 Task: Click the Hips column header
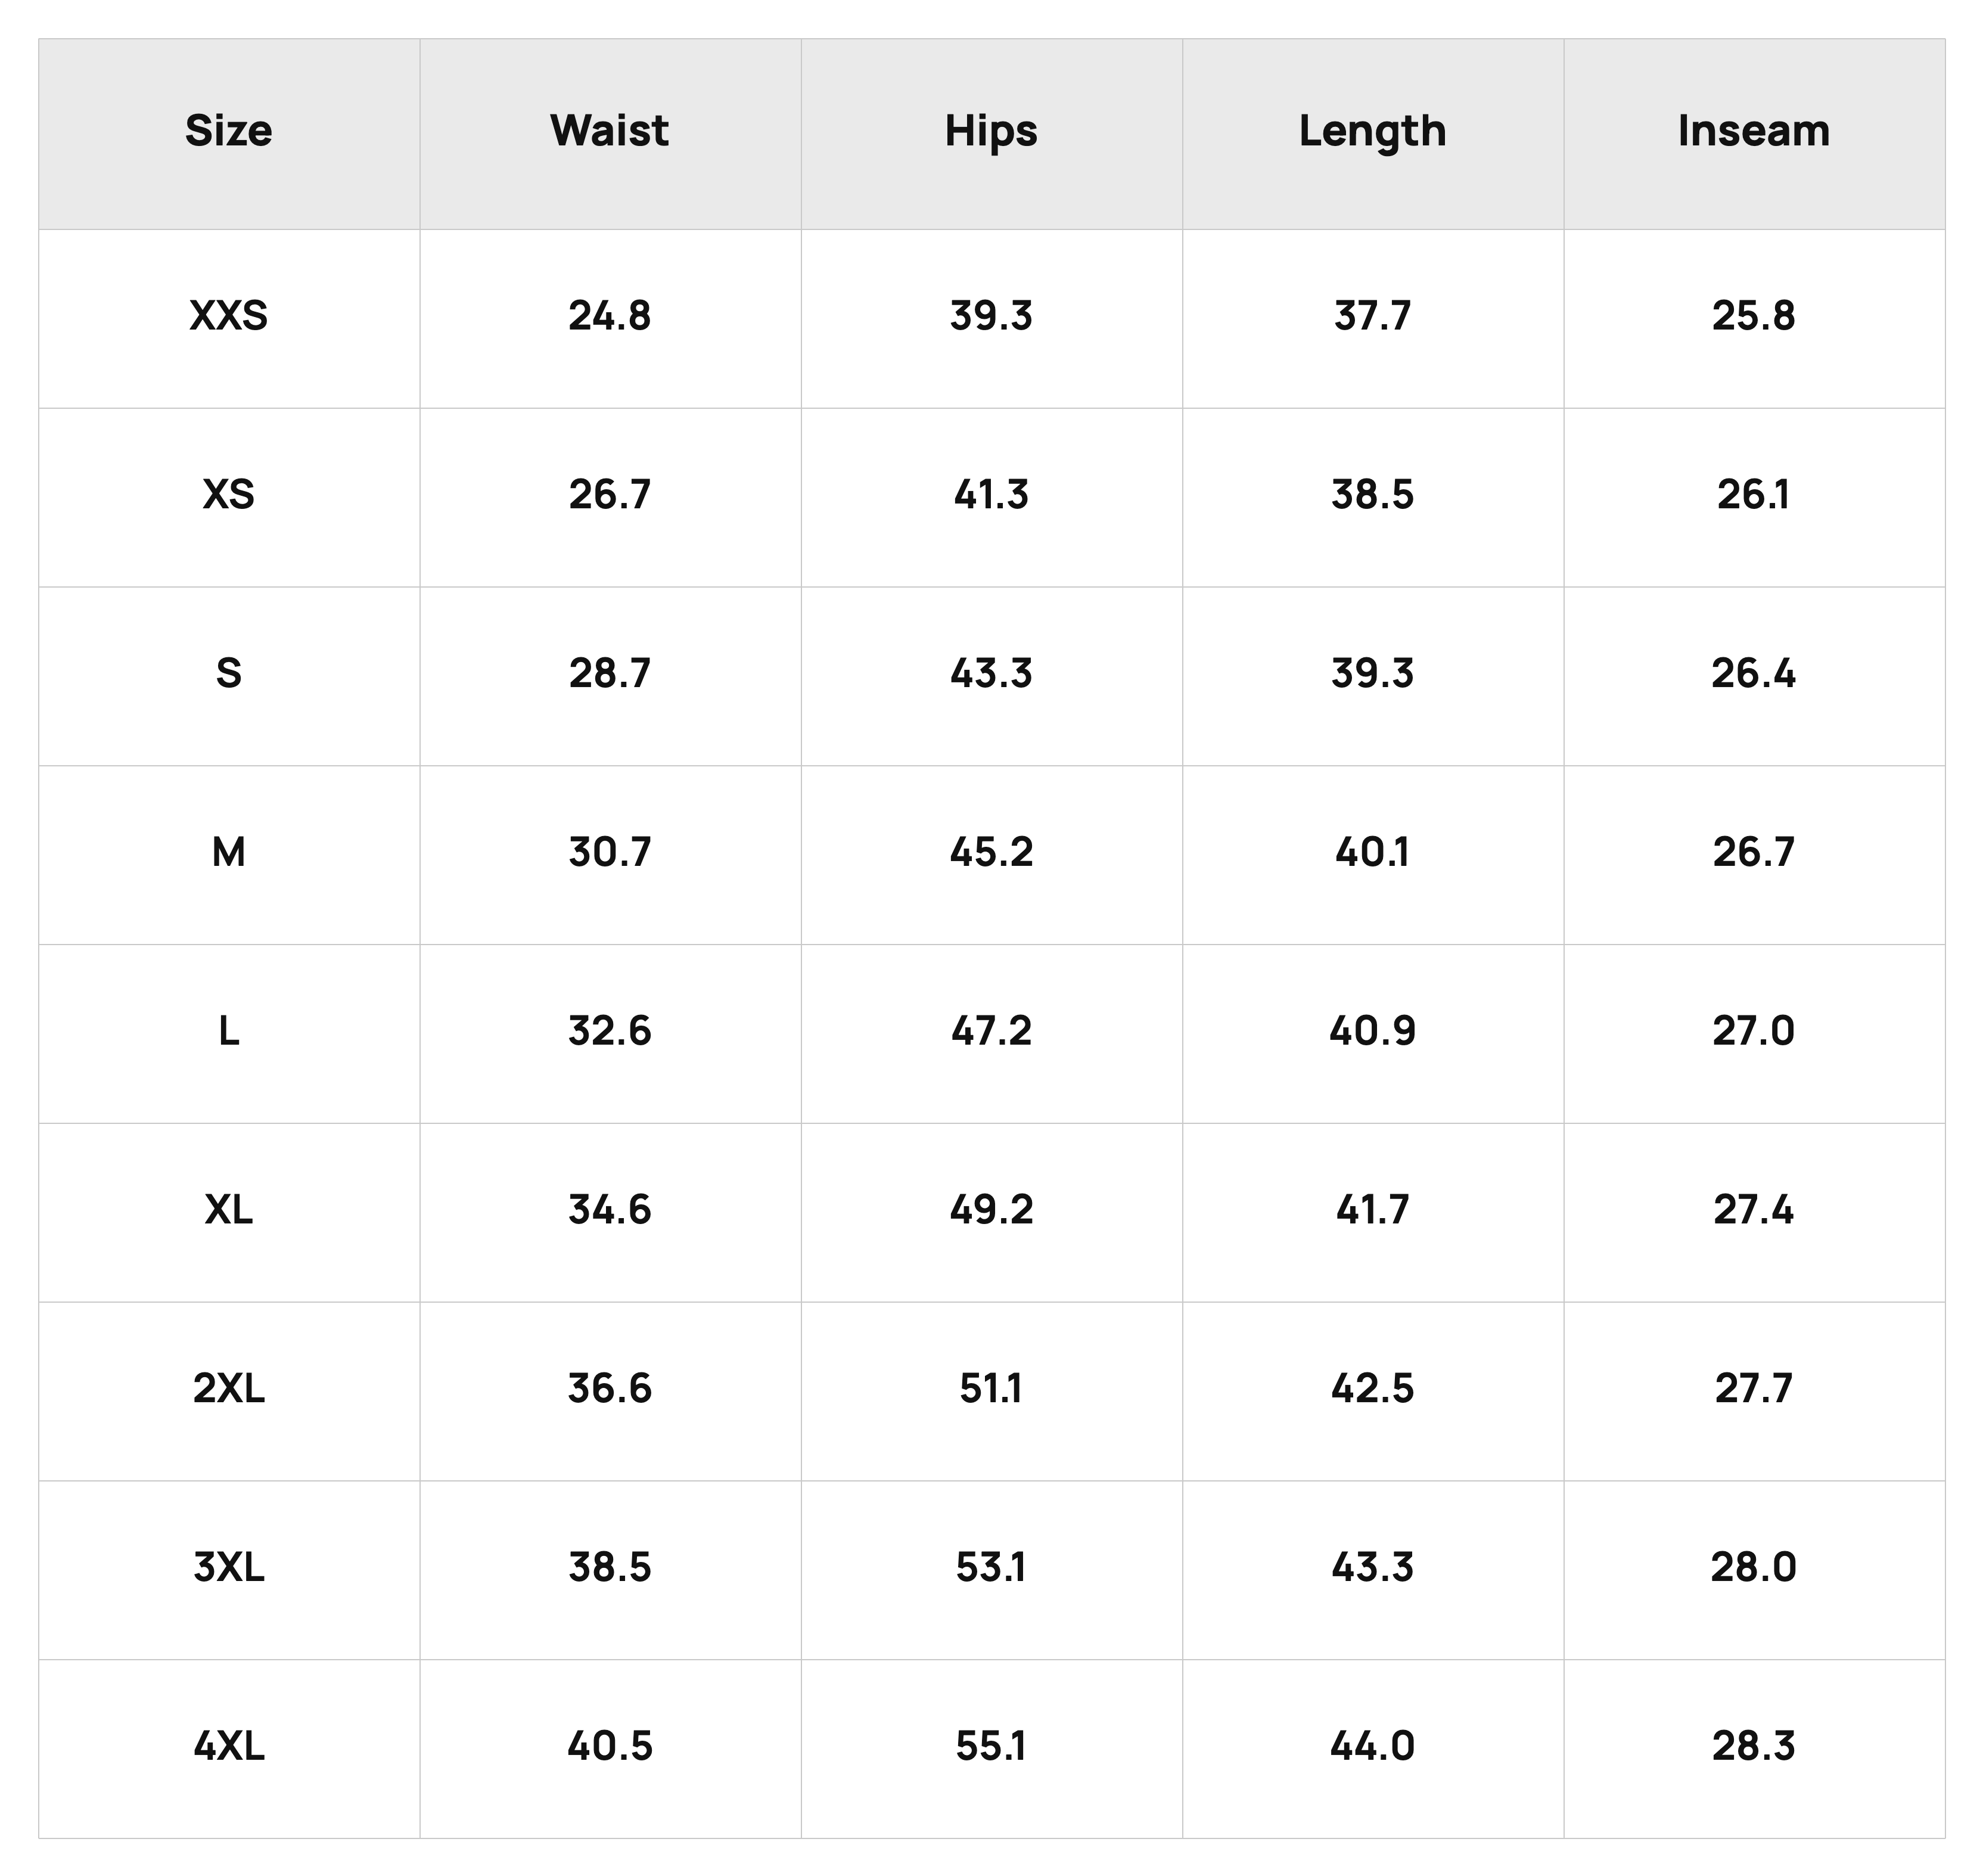(x=991, y=132)
